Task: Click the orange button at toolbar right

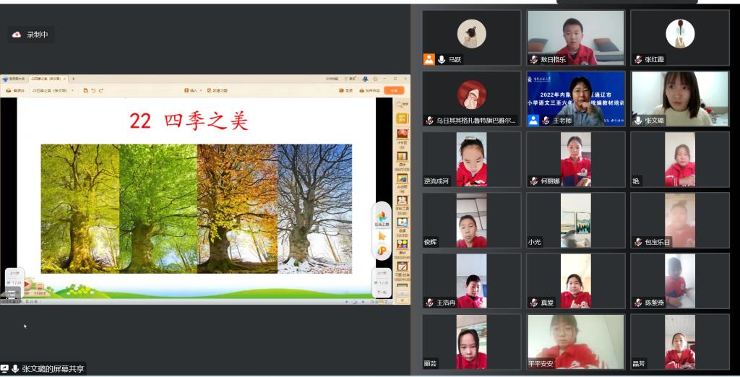Action: point(393,90)
